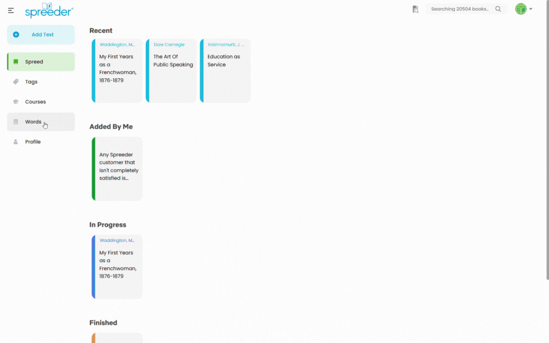The height and width of the screenshot is (343, 549).
Task: Open The Art Of Public Speaking card
Action: pyautogui.click(x=171, y=71)
